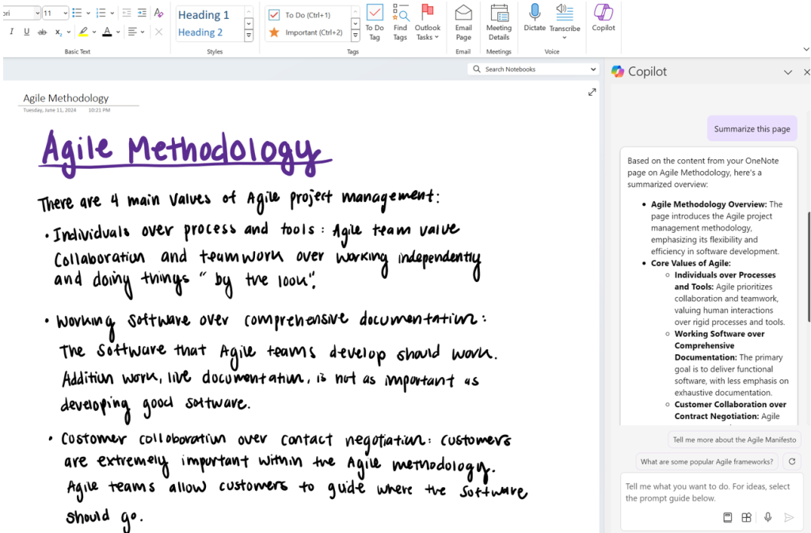Click the suggestion about the Agile Manifesto
Image resolution: width=811 pixels, height=533 pixels.
(734, 438)
